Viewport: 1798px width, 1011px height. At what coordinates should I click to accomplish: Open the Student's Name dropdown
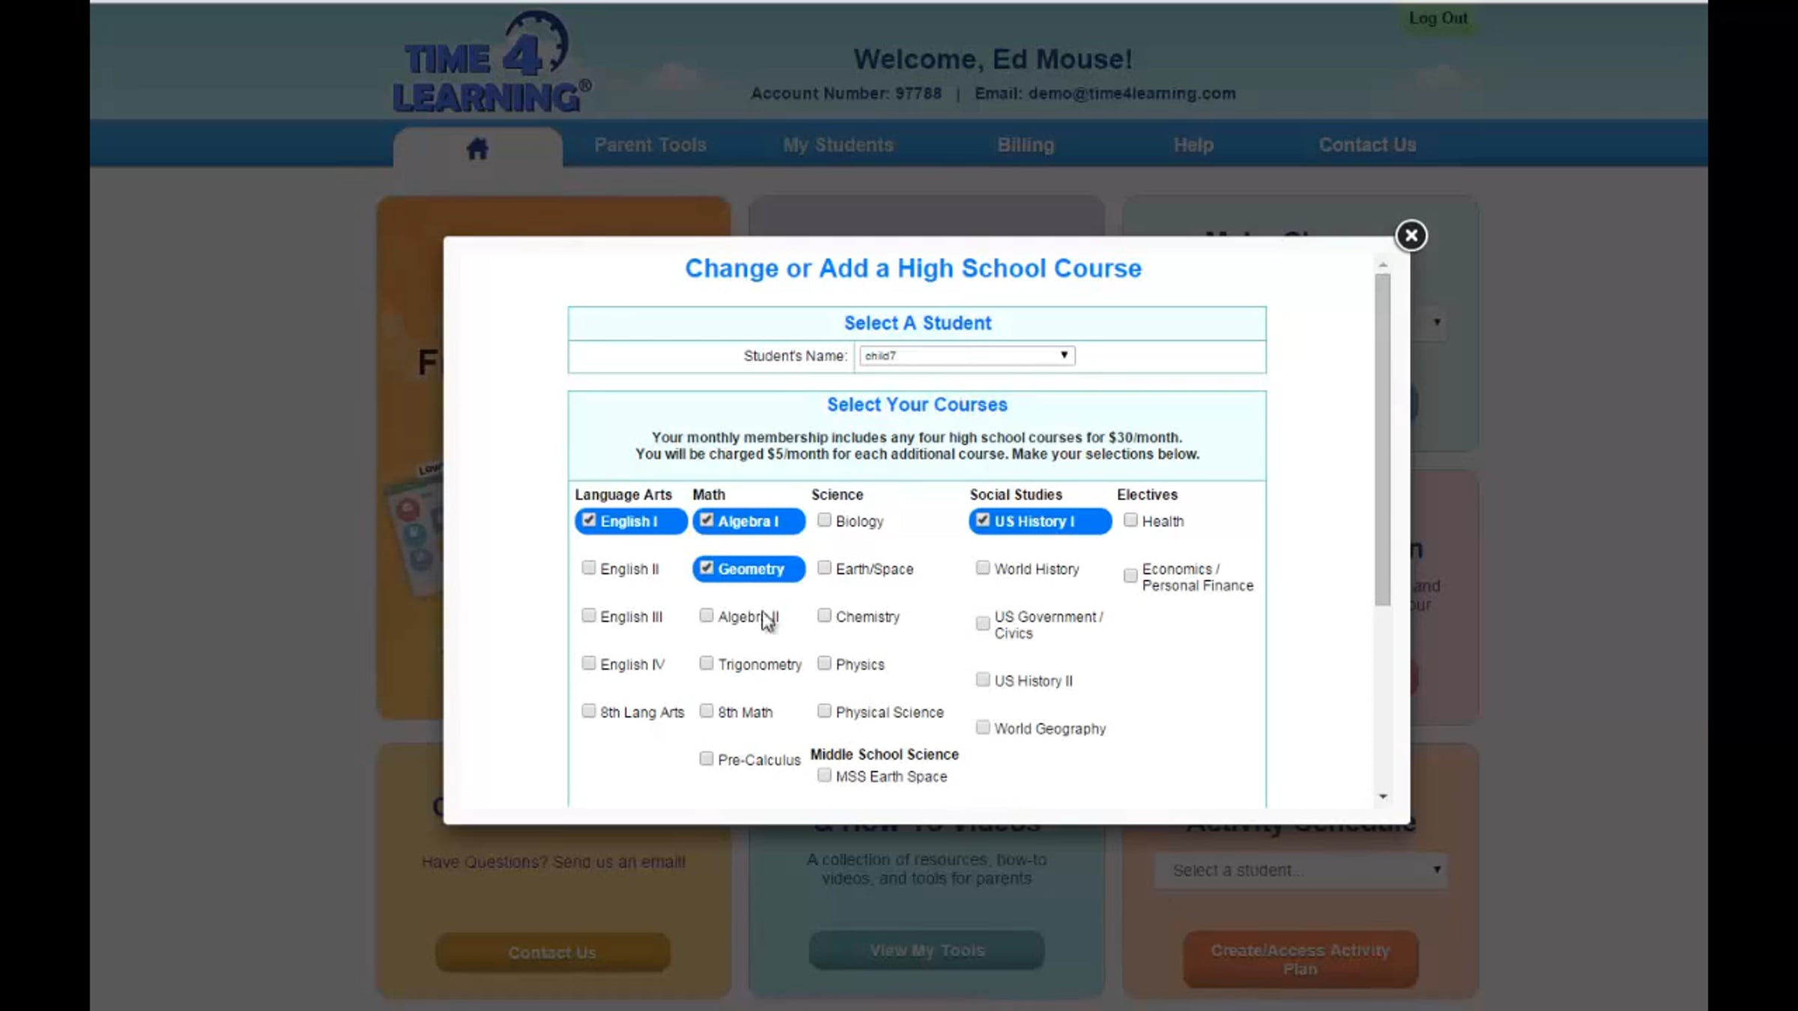click(x=967, y=356)
